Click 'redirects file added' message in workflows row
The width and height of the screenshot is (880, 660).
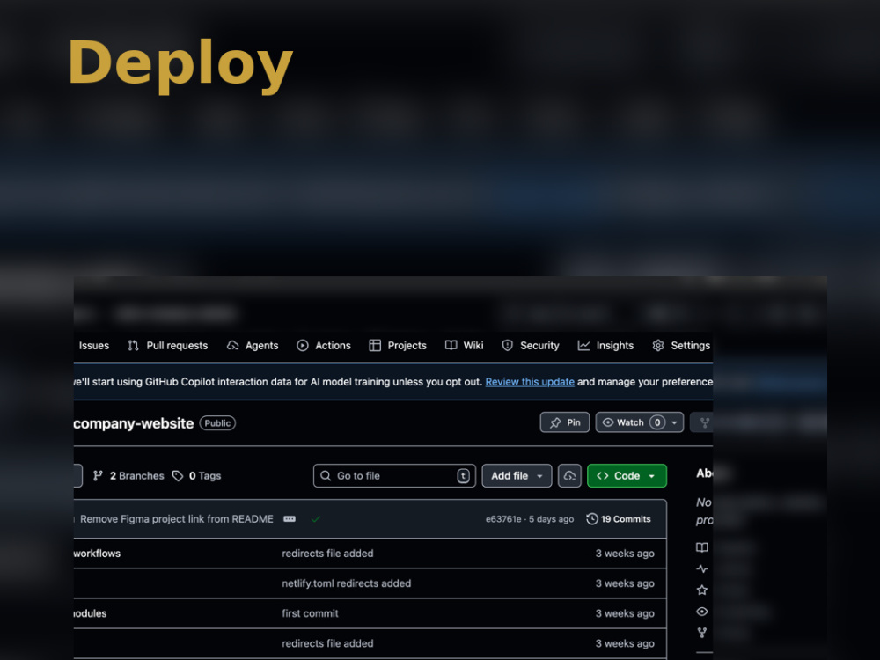click(x=327, y=554)
